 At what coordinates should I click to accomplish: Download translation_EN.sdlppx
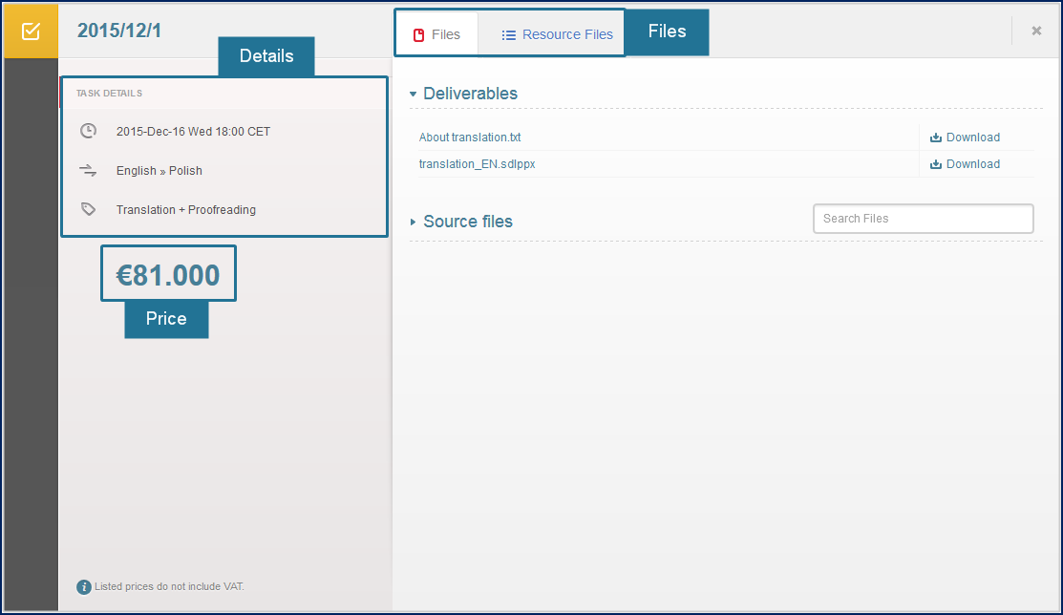(966, 164)
